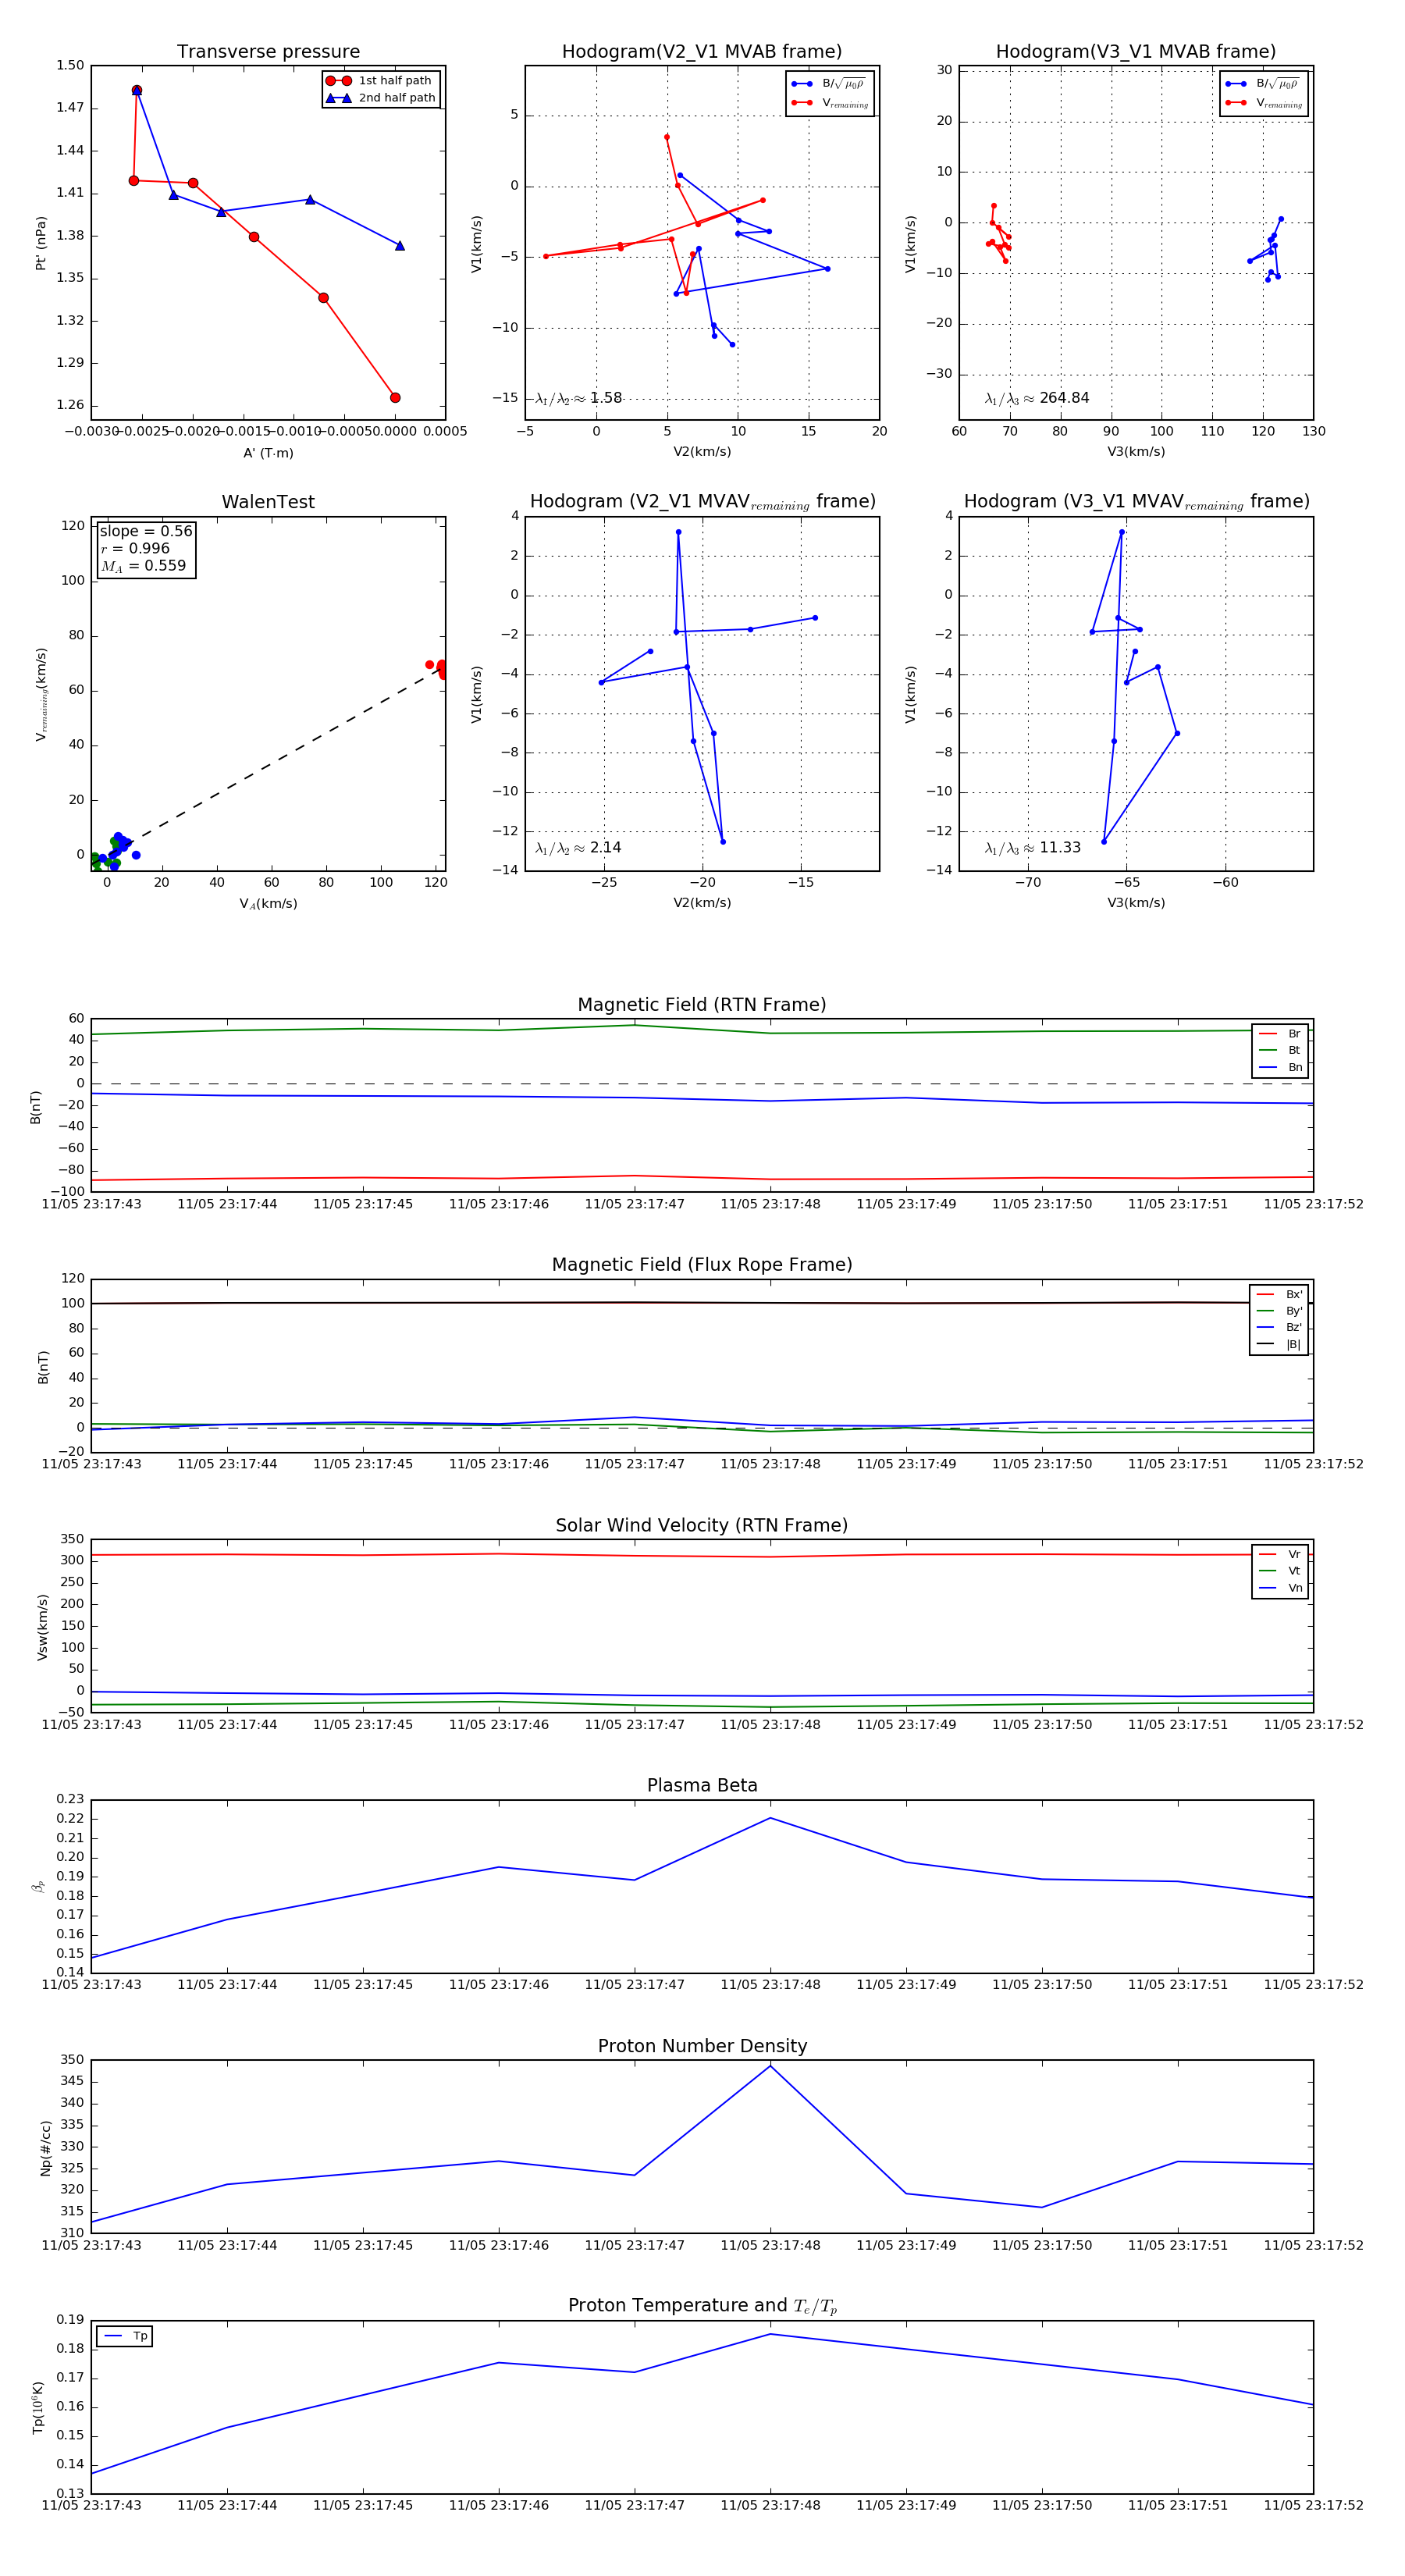Click the λ1/λ2 ≈ 2.14 annotation
This screenshot has width=1405, height=2576.
pos(578,848)
